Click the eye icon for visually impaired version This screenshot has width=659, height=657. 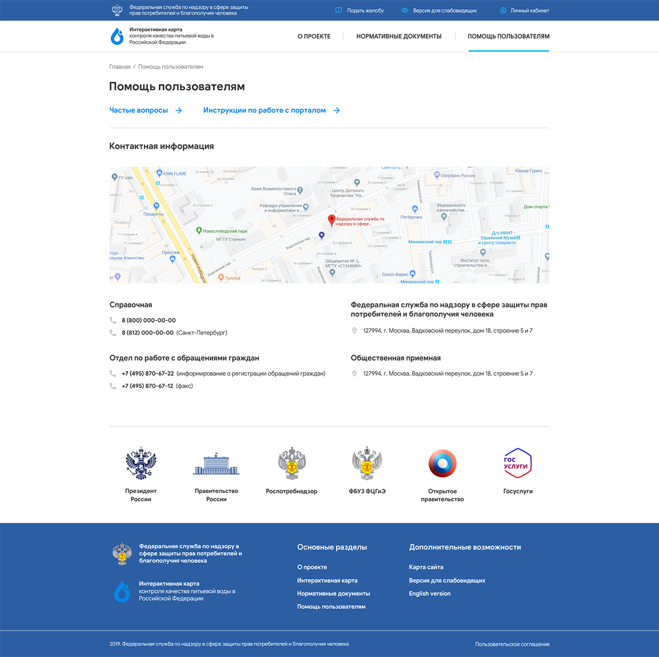[x=405, y=10]
